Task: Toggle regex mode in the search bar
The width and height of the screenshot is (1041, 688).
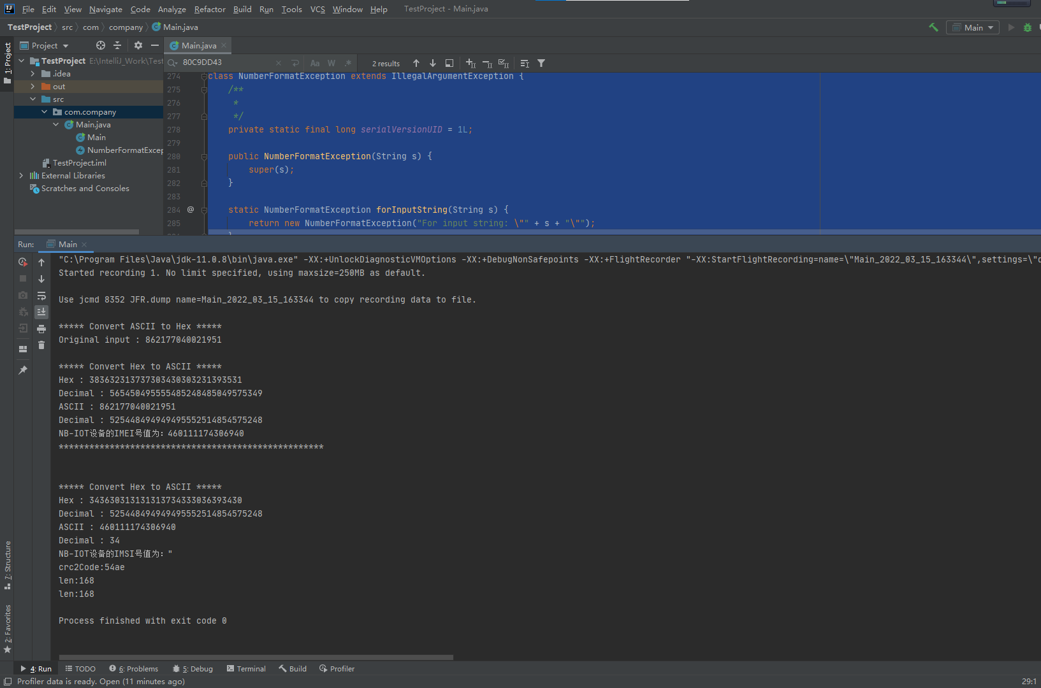Action: (x=347, y=63)
